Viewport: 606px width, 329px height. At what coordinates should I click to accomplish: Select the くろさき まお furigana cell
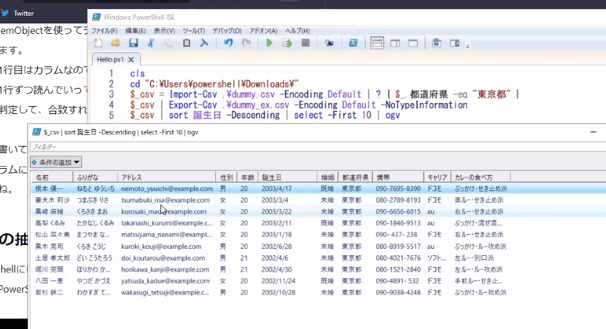click(x=92, y=212)
